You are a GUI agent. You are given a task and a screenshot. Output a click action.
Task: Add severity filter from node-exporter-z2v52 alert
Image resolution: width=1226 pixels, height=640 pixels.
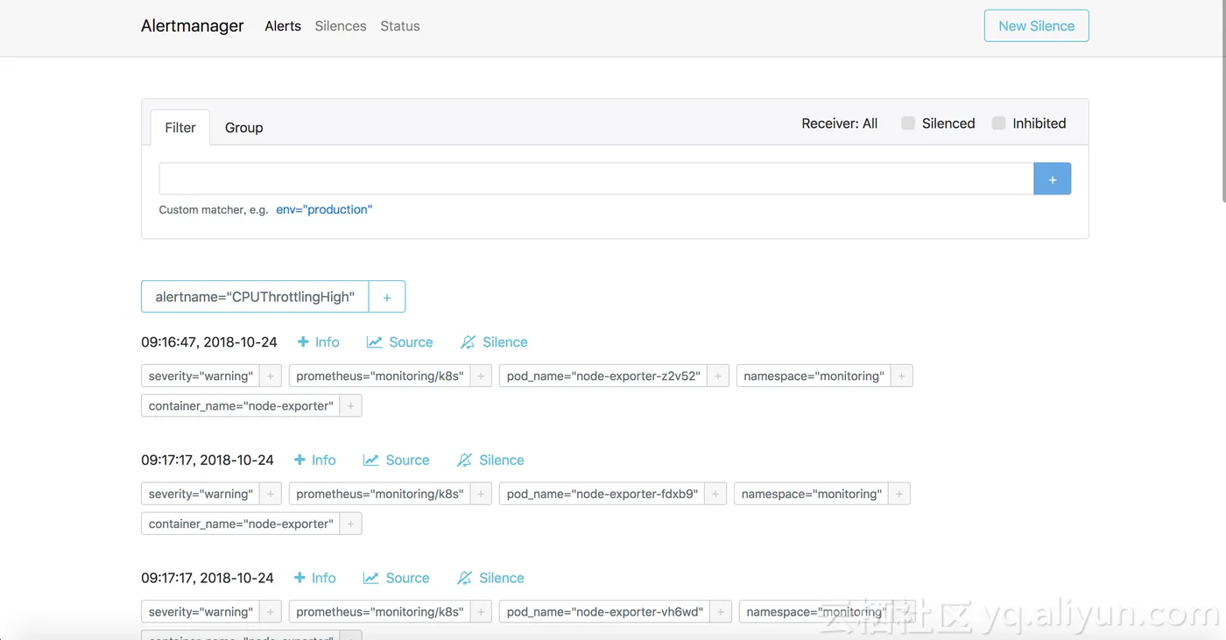(271, 376)
